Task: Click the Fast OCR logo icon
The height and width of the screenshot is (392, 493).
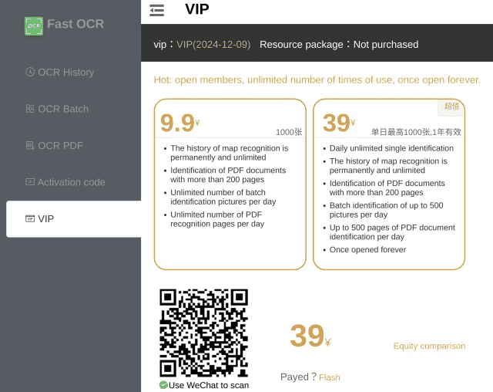Action: click(x=33, y=25)
